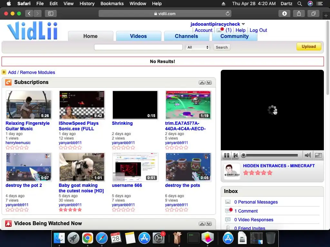330x247 pixels.
Task: Launch Google Chrome from the Dock
Action: click(x=88, y=238)
